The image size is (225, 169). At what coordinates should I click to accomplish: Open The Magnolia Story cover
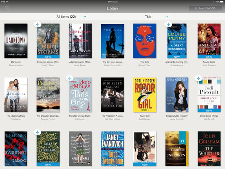(x=16, y=95)
